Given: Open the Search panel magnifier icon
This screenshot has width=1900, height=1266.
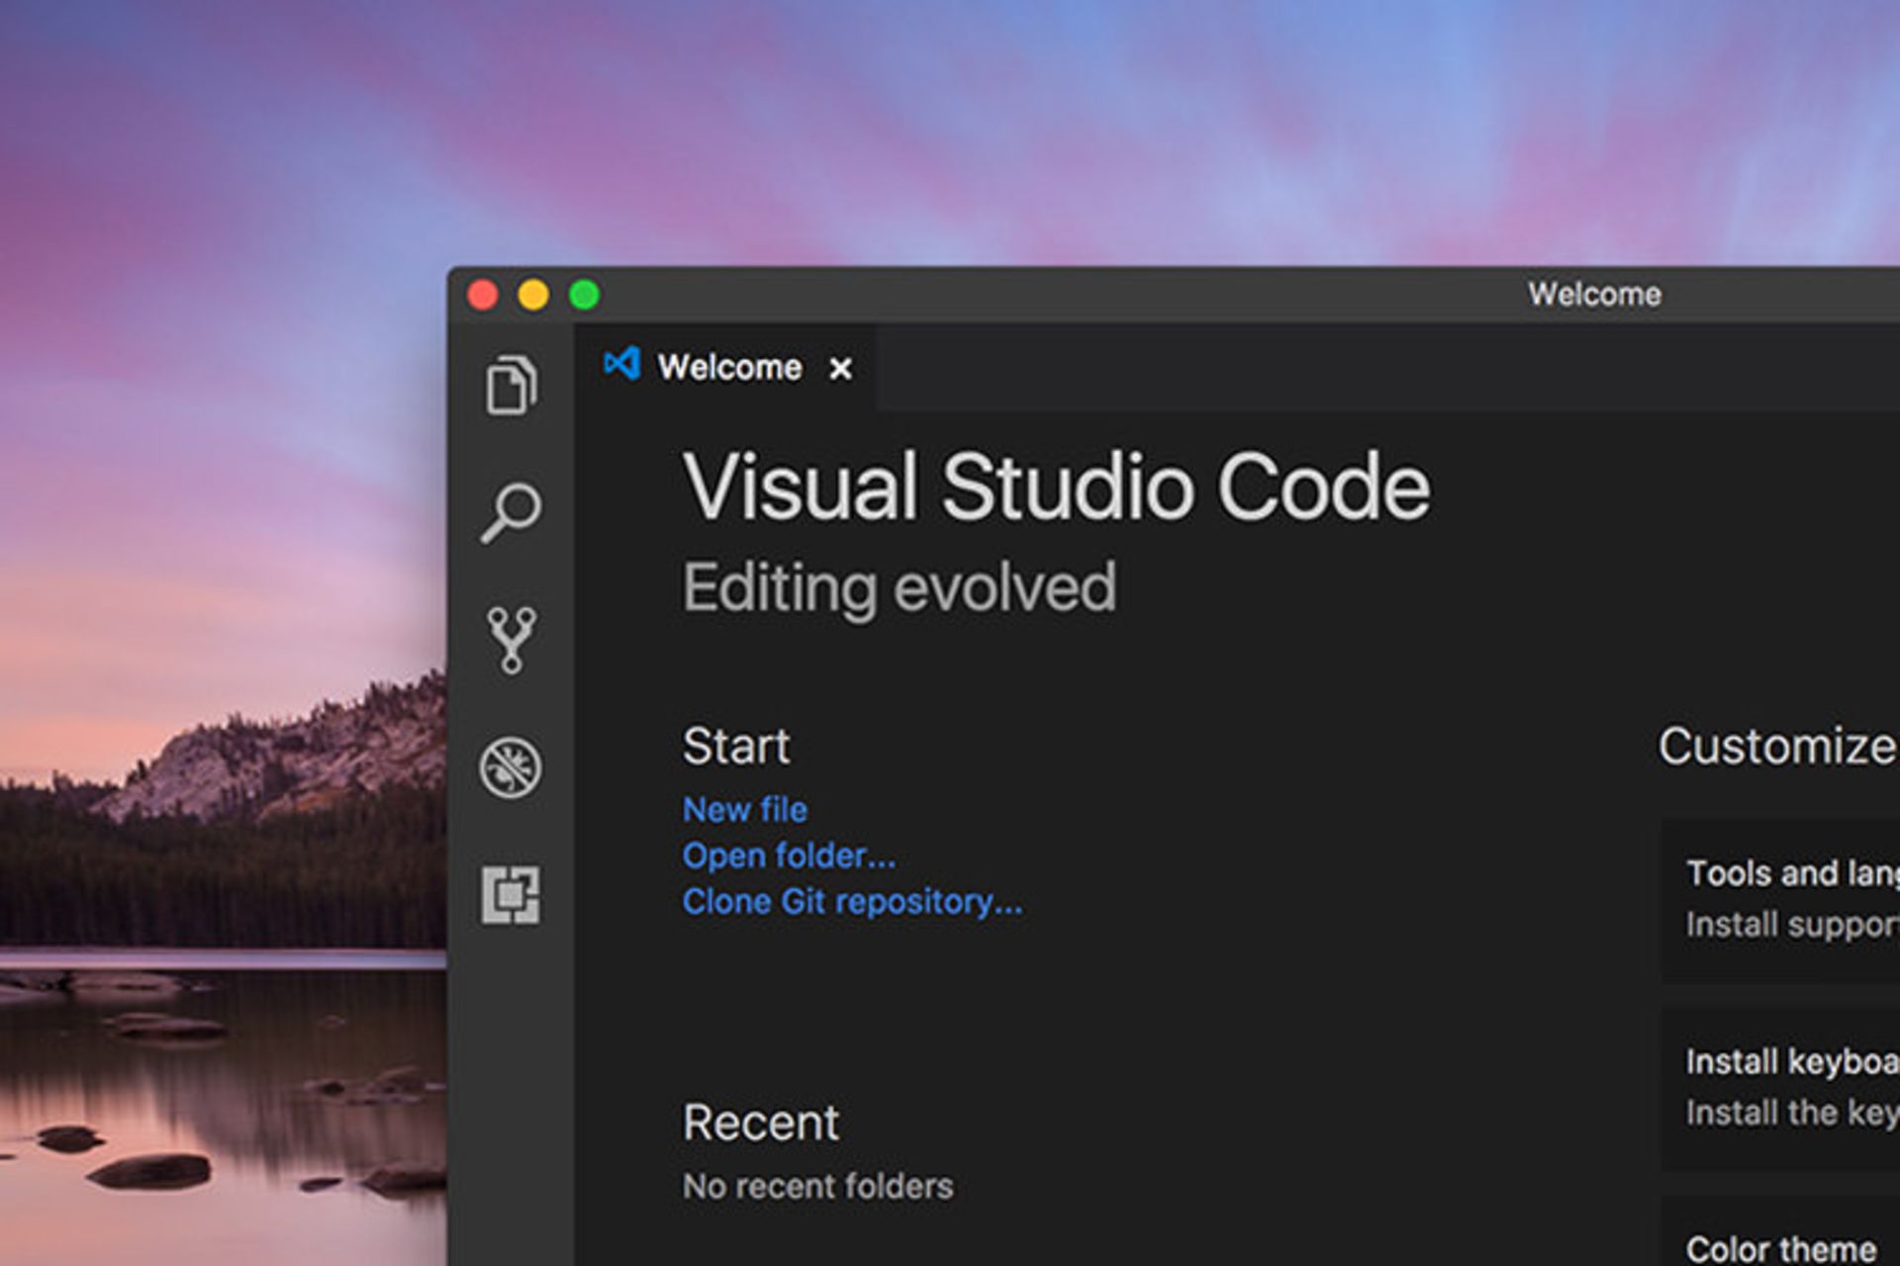Looking at the screenshot, I should [511, 512].
